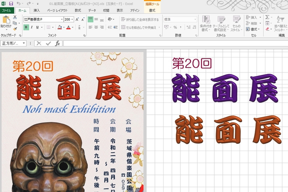Select the purple 能面展 WordArt

point(225,88)
